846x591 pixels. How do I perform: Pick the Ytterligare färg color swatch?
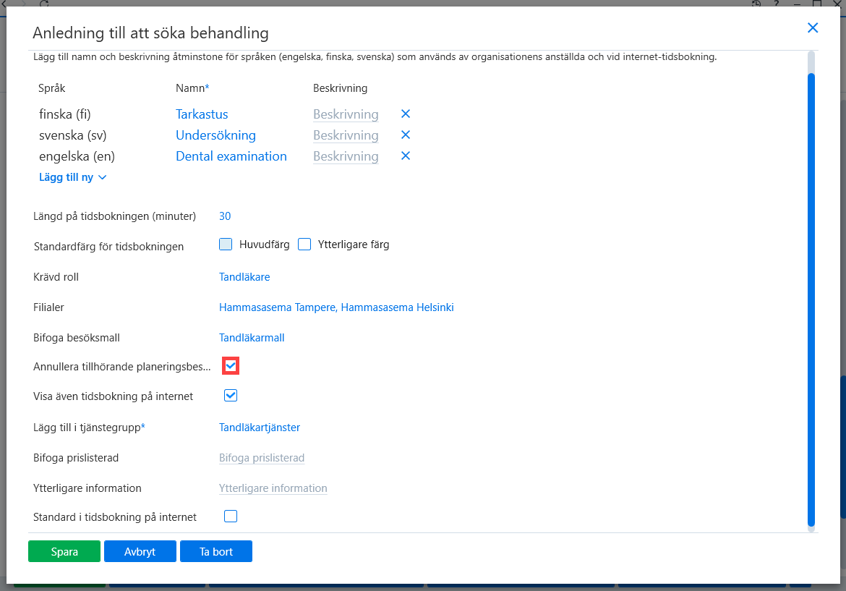[x=304, y=245]
